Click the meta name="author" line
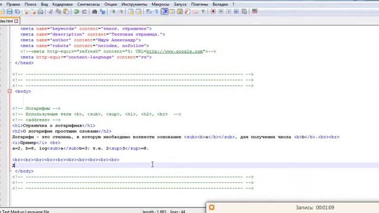The image size is (379, 213). 81,40
